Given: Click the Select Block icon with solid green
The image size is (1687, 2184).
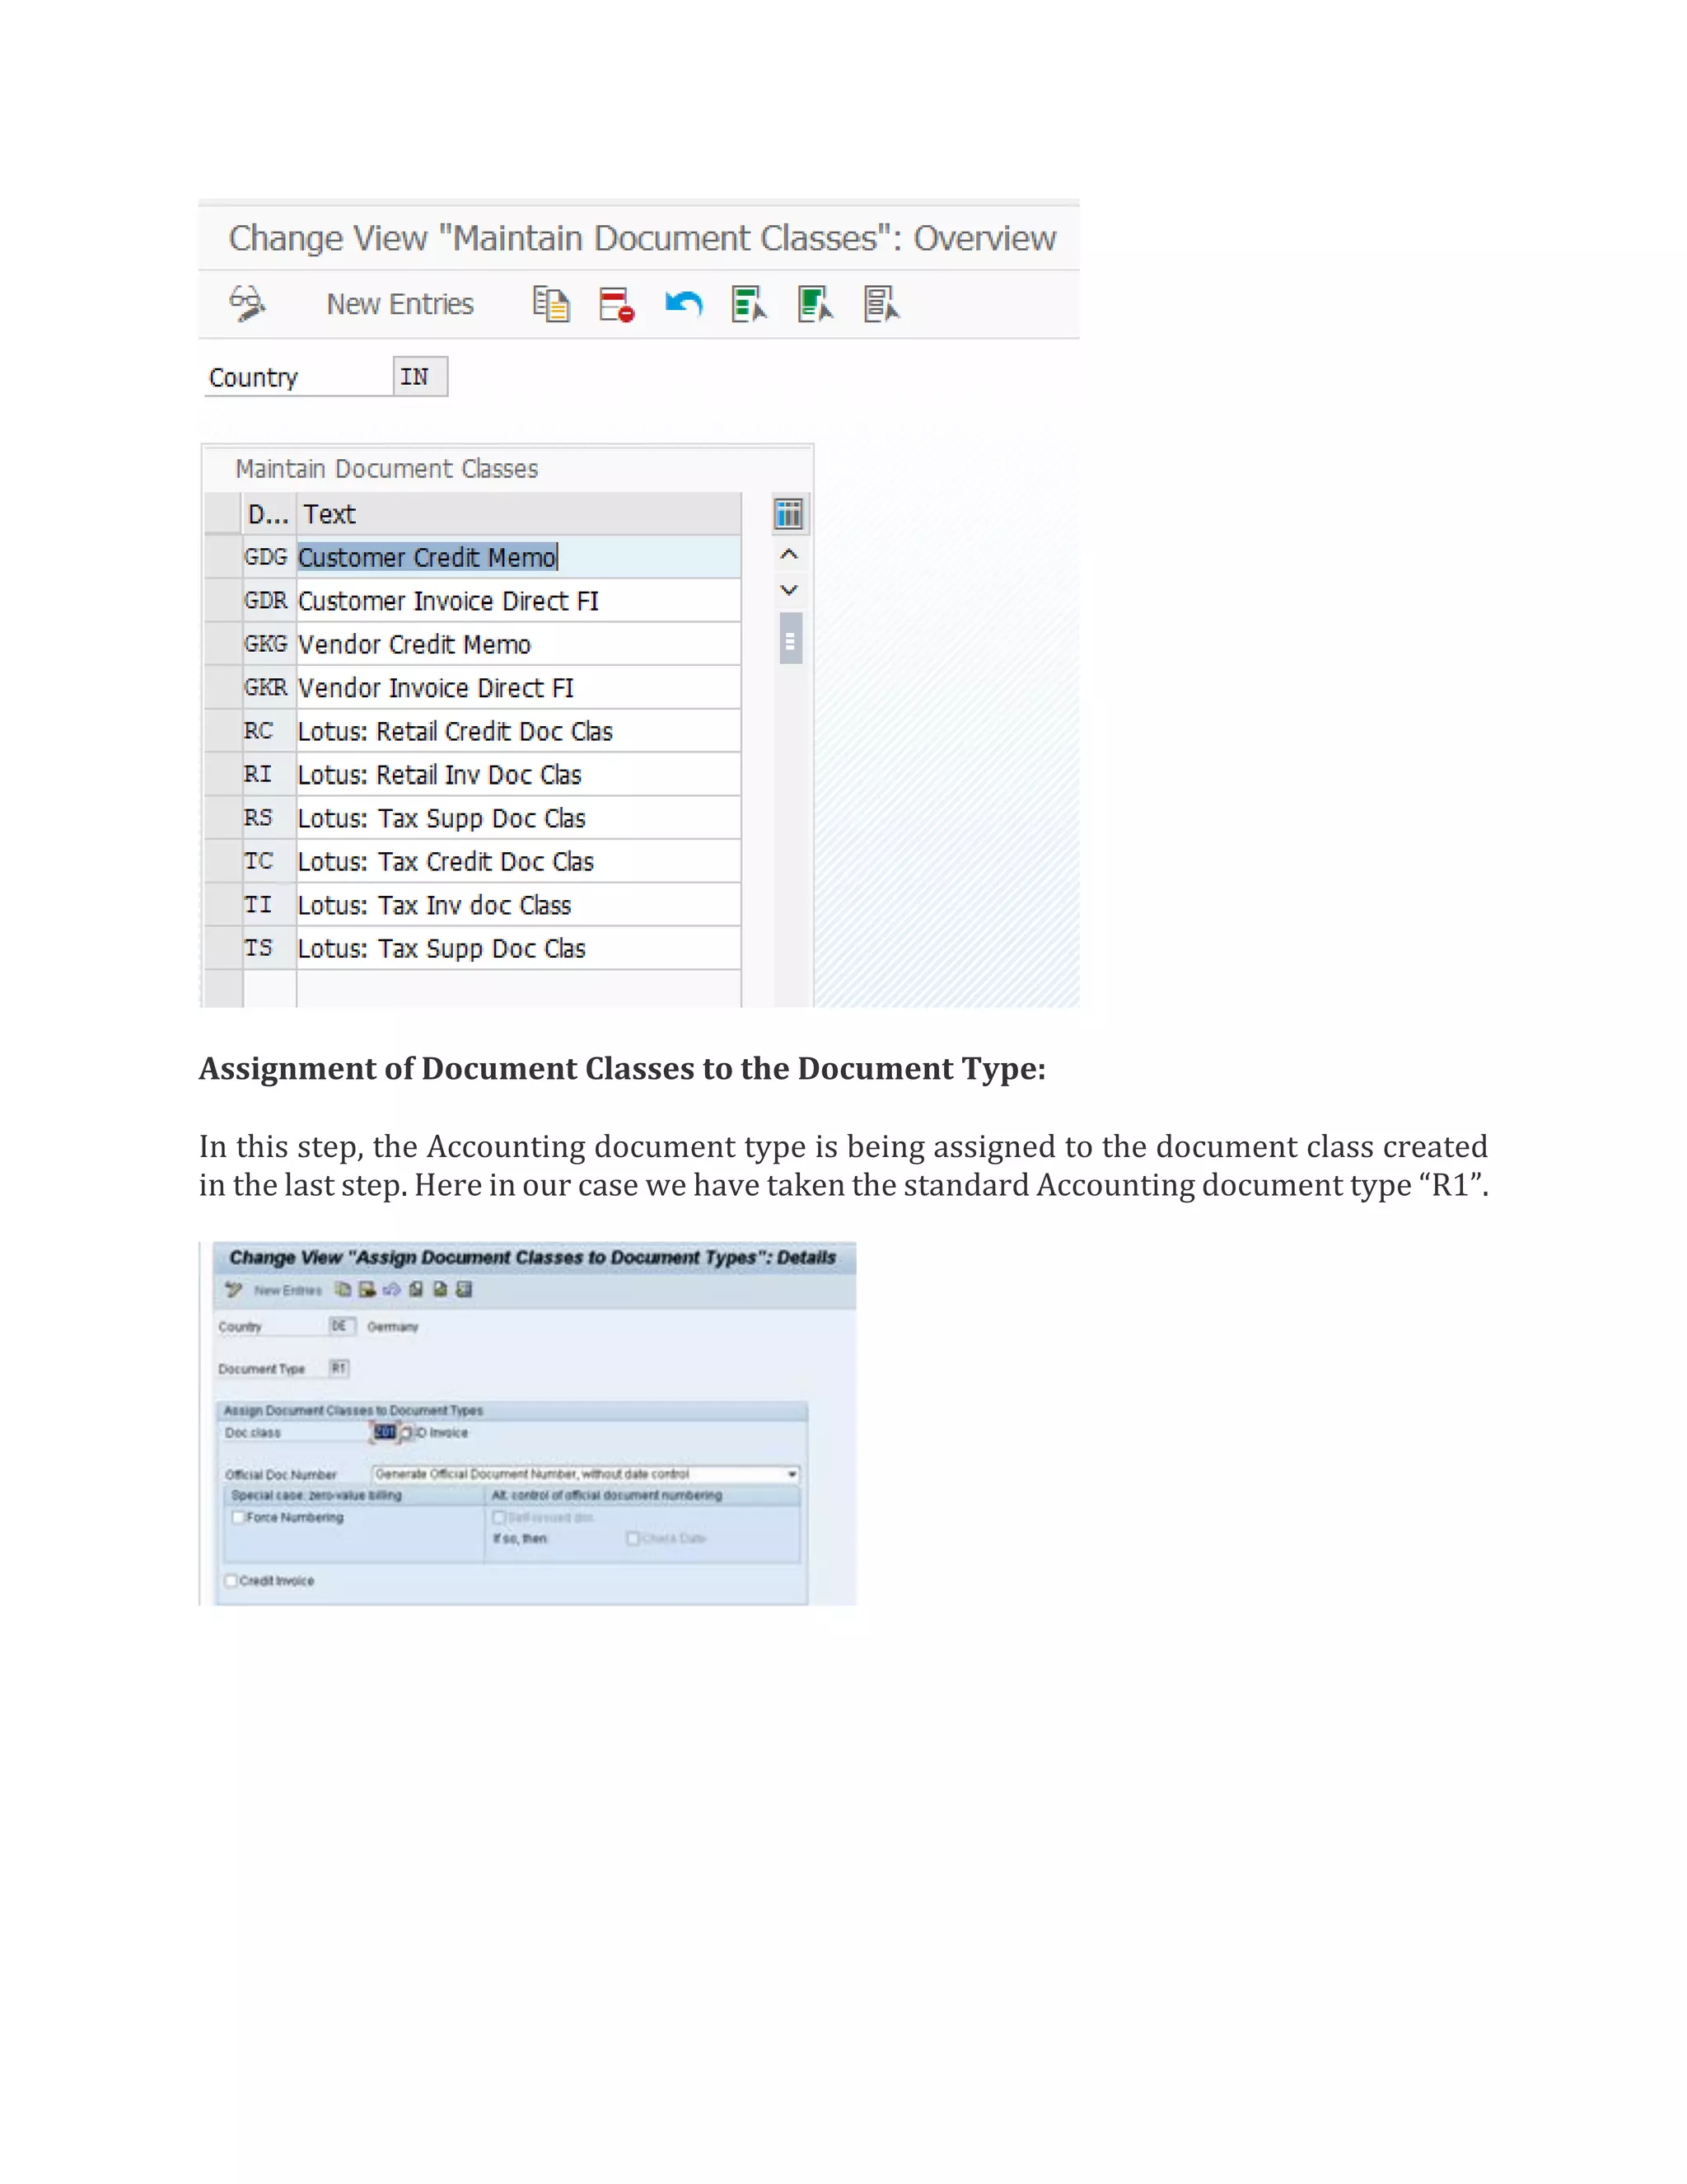Looking at the screenshot, I should [x=815, y=304].
